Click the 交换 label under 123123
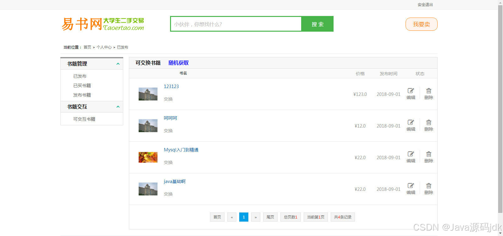 [168, 99]
